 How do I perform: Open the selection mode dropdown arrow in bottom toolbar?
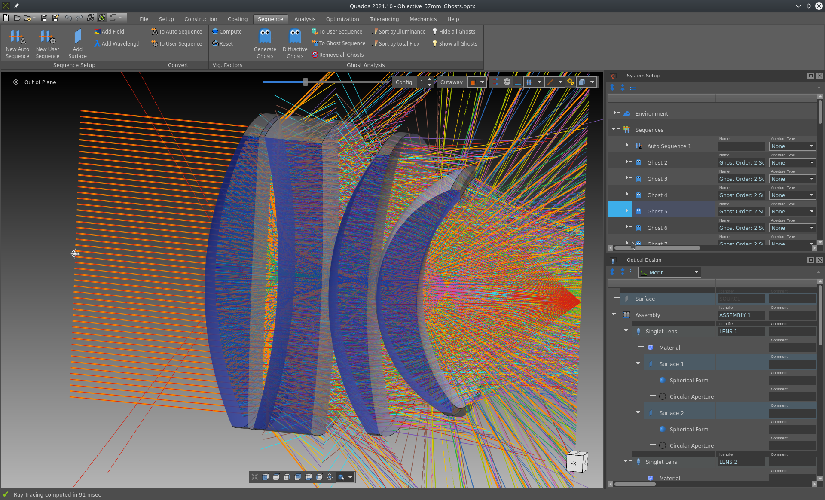(x=350, y=477)
